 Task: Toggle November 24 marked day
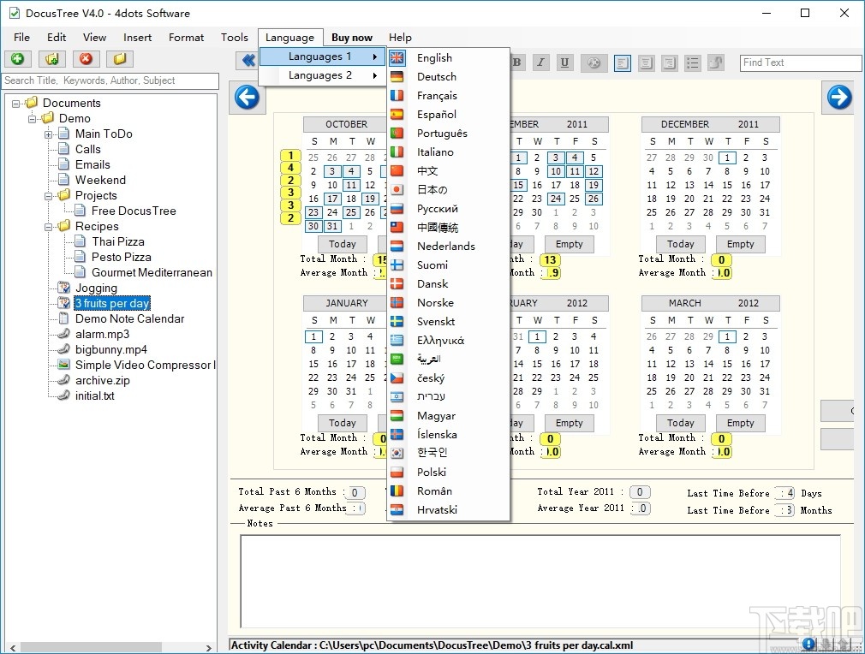556,199
